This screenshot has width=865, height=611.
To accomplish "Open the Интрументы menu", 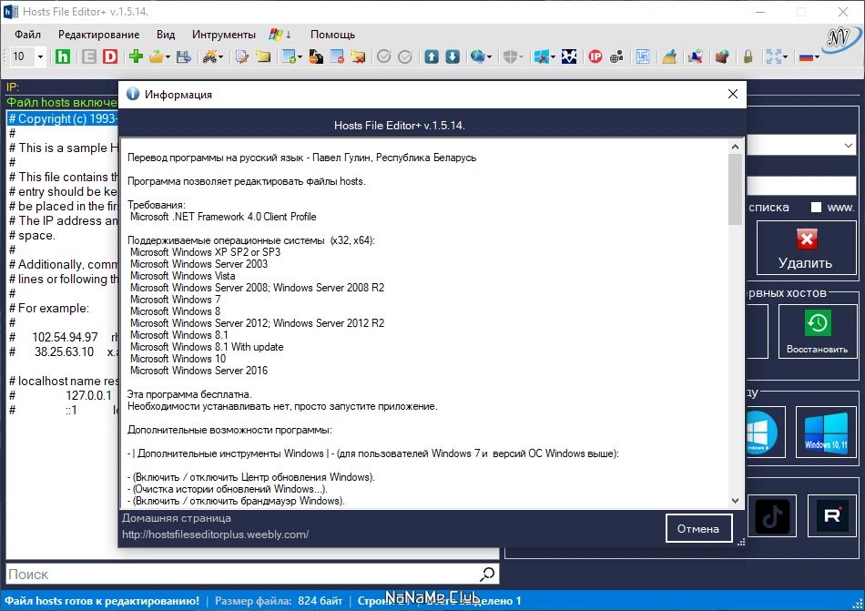I will tap(223, 35).
